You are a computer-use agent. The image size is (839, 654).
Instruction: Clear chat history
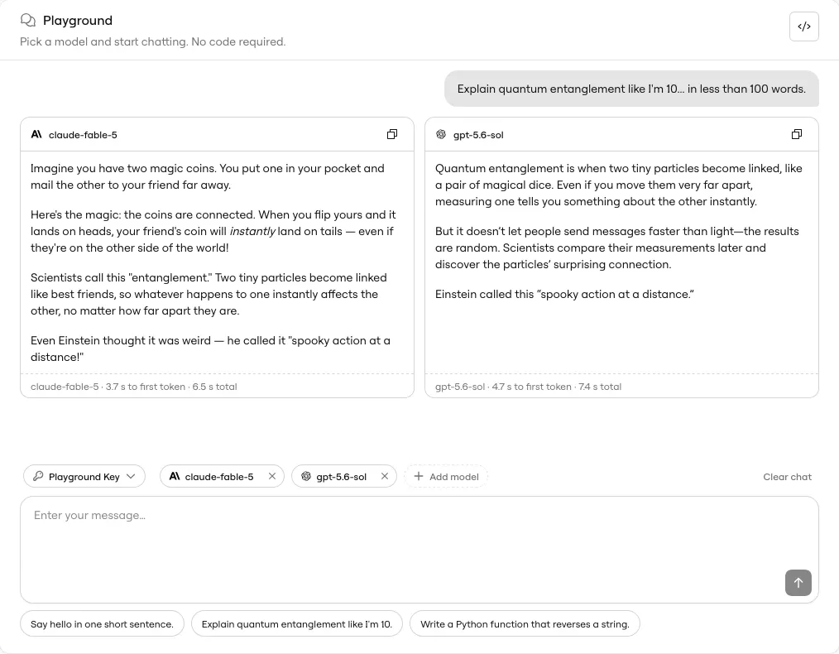[x=787, y=477]
